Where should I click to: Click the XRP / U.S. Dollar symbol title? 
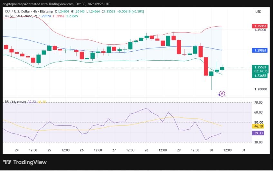[x=17, y=12]
